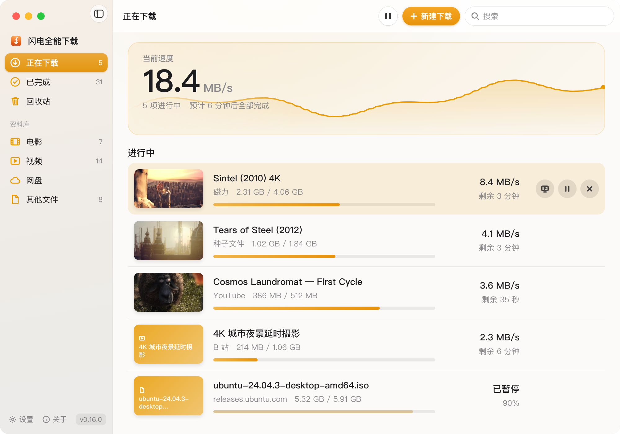620x434 pixels.
Task: Click the Sintel (2010) 4K thumbnail
Action: tap(169, 189)
